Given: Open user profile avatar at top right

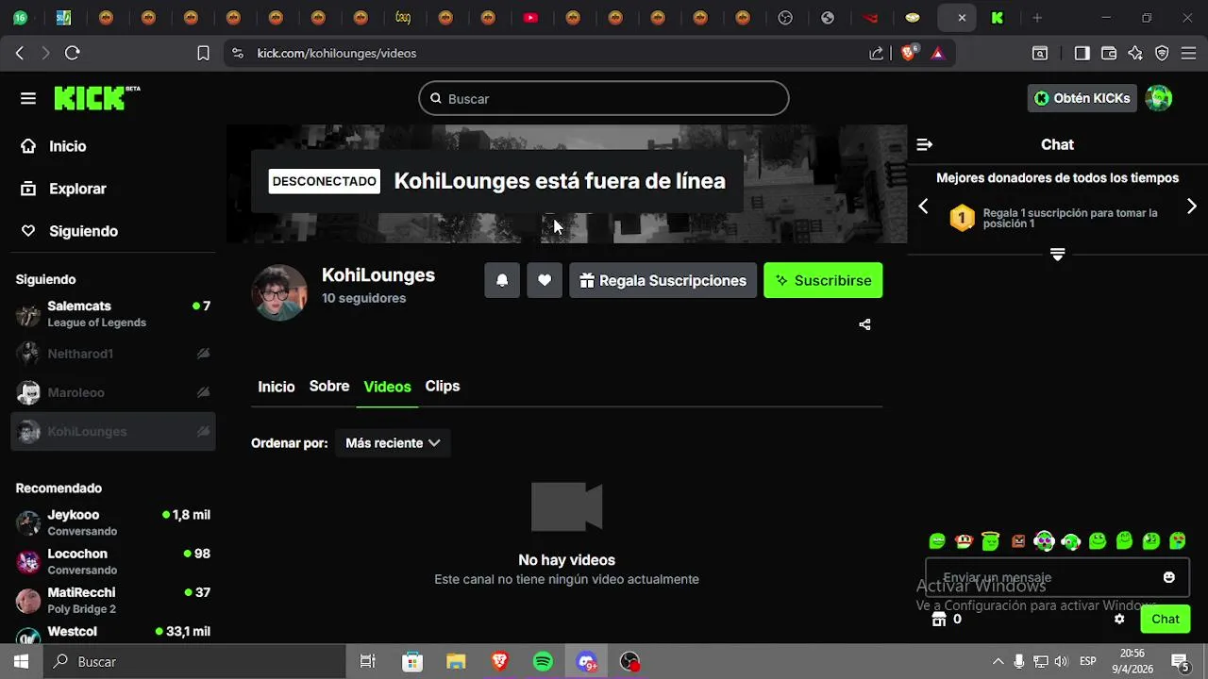Looking at the screenshot, I should tap(1159, 98).
